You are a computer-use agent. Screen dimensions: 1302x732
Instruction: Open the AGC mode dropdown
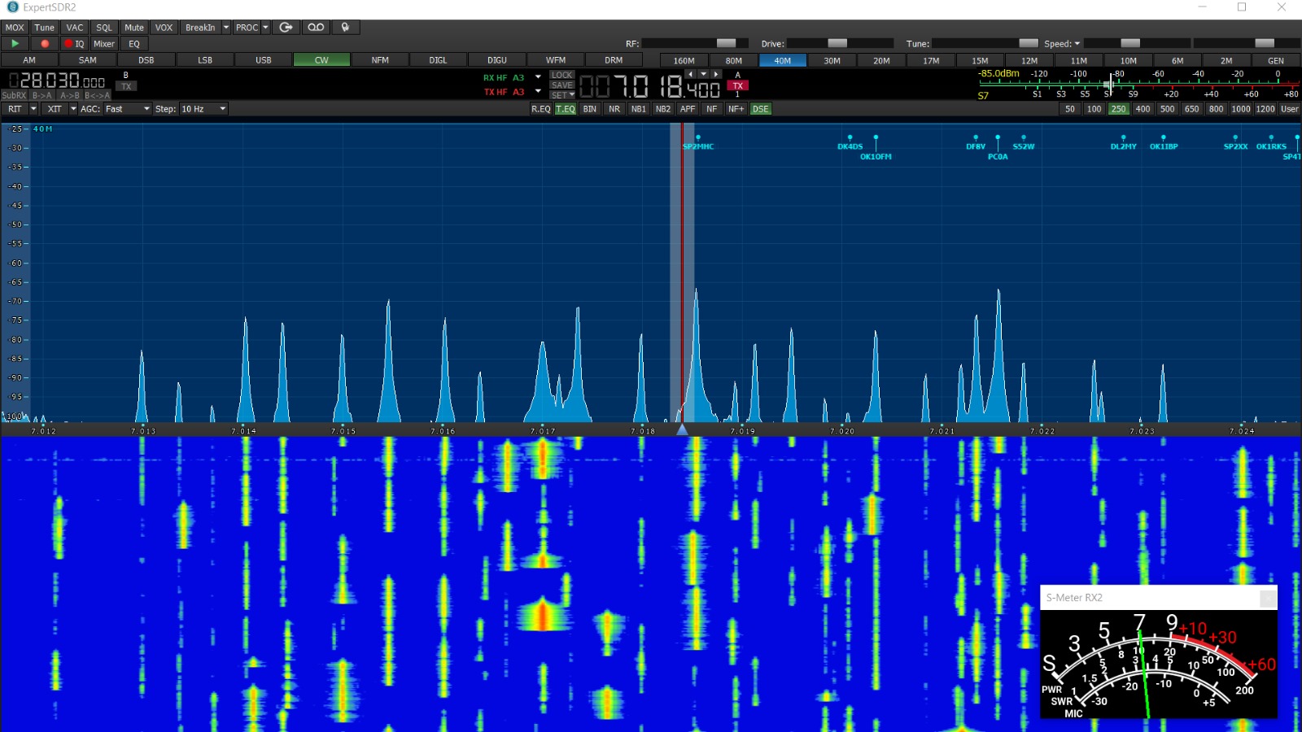coord(146,109)
